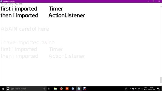Click the text 'first i imported'
The width and height of the screenshot is (162, 91).
point(19,9)
